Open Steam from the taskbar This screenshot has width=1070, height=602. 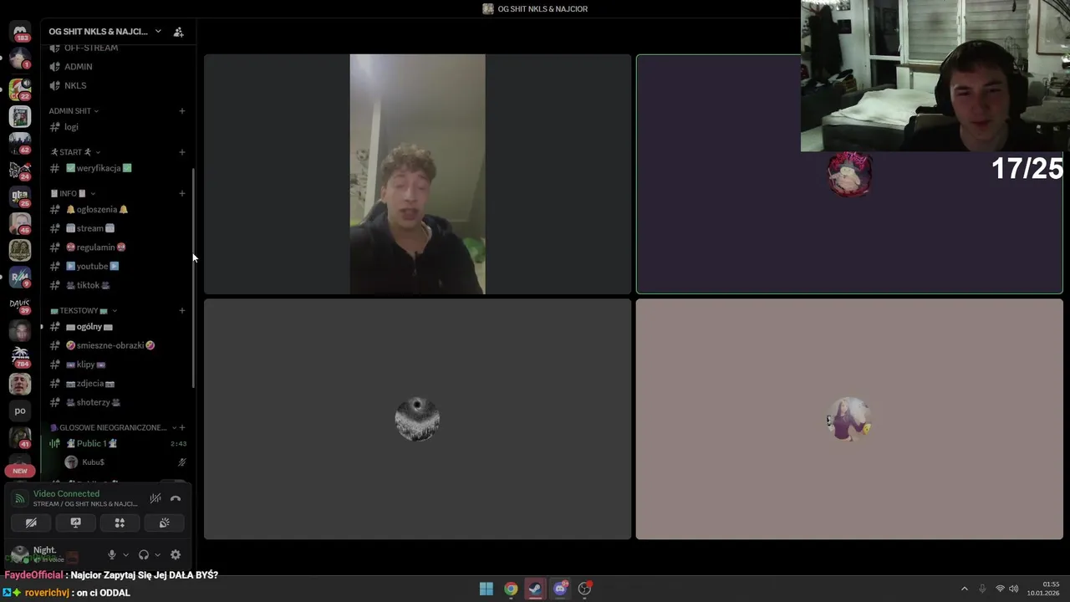pyautogui.click(x=535, y=589)
